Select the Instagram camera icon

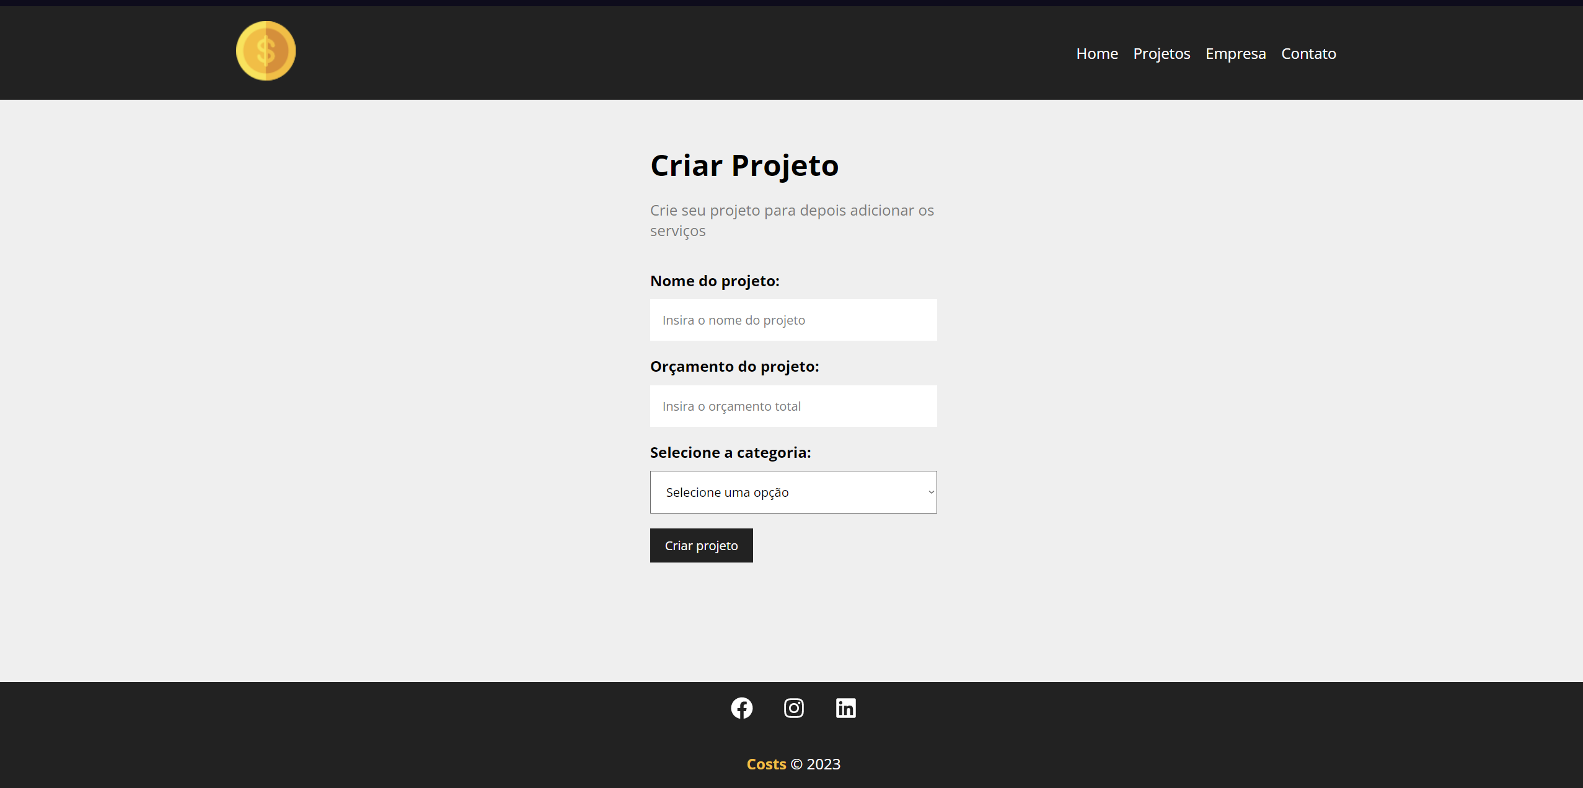point(793,708)
